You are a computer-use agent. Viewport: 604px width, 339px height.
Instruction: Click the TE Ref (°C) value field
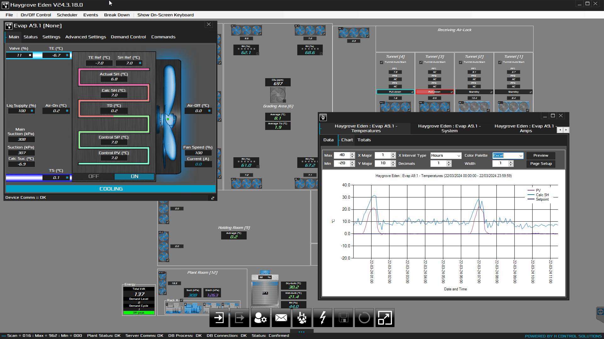99,63
